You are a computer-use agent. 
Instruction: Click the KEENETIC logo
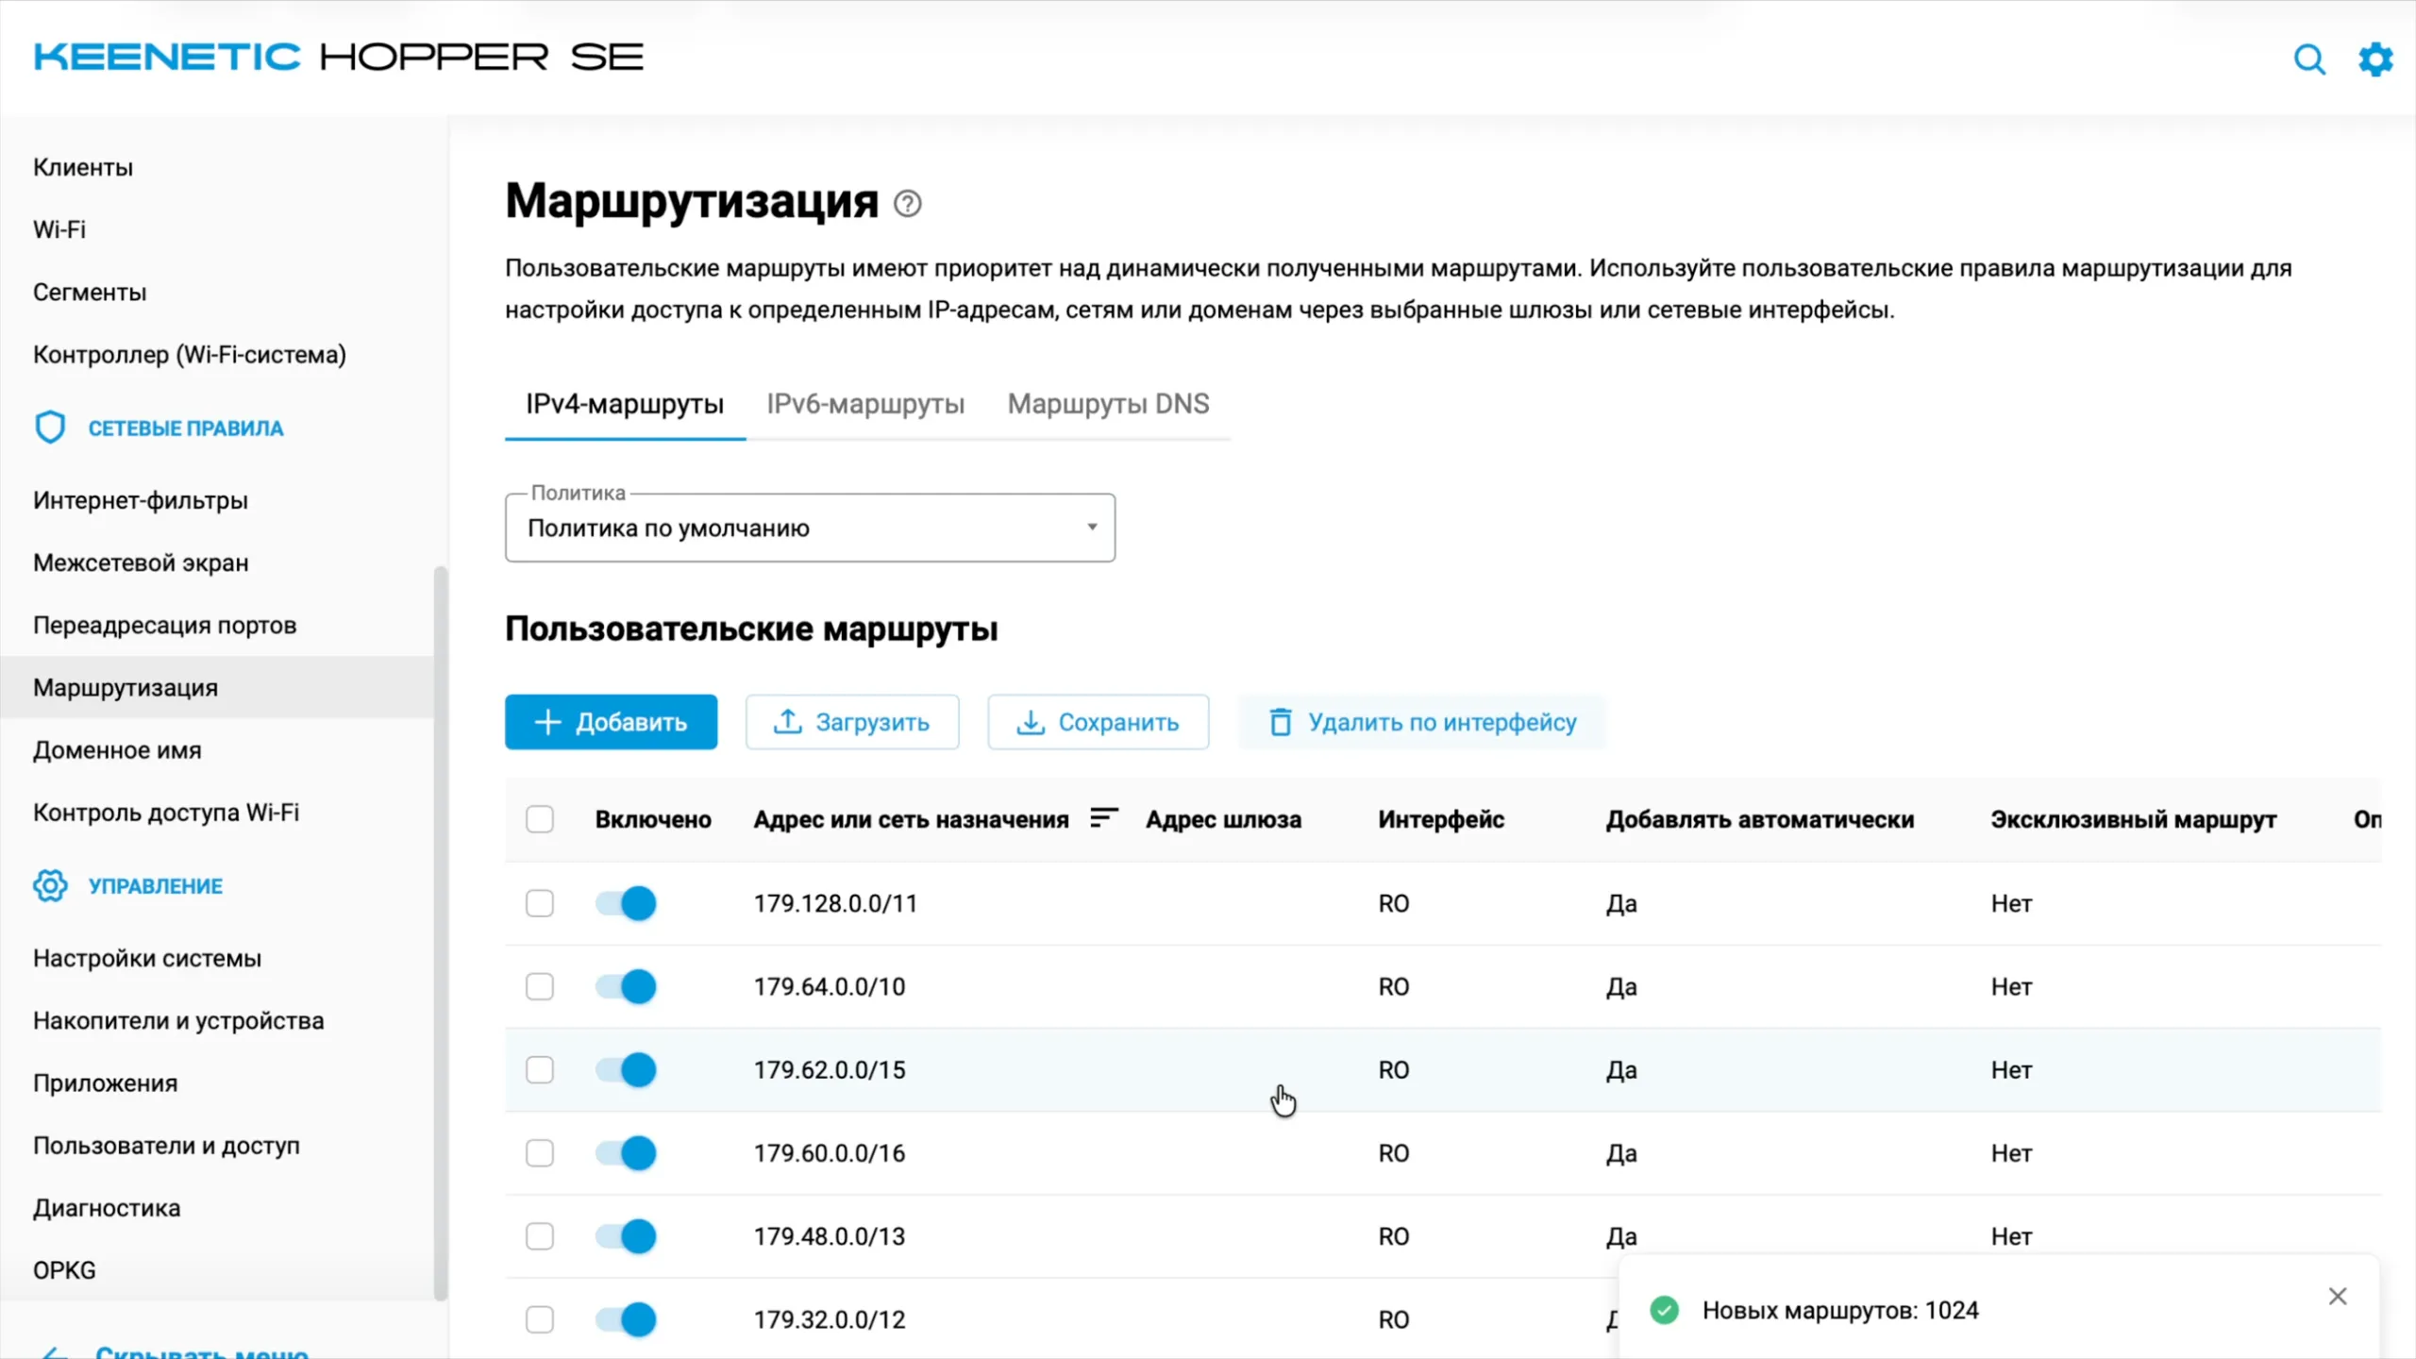point(167,57)
